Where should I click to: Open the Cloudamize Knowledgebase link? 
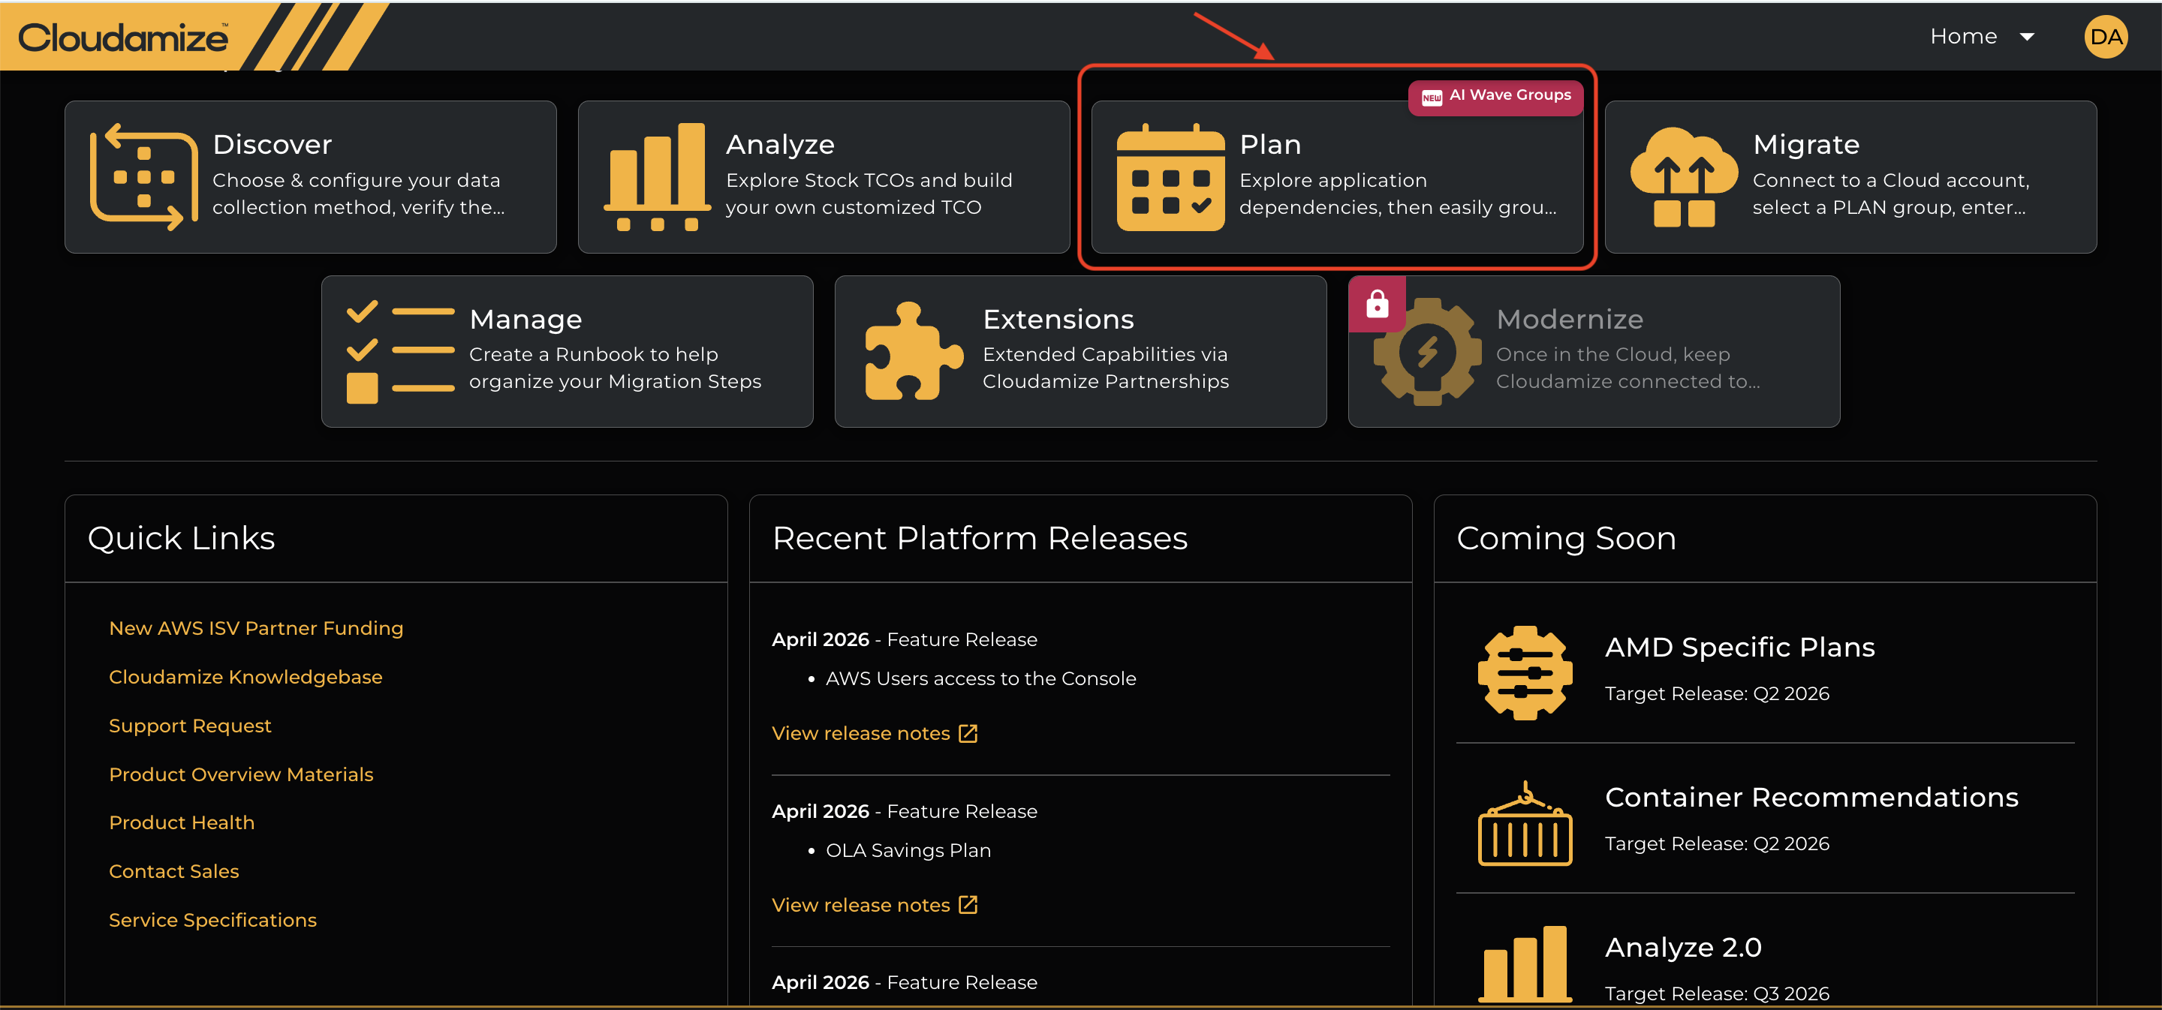point(245,677)
